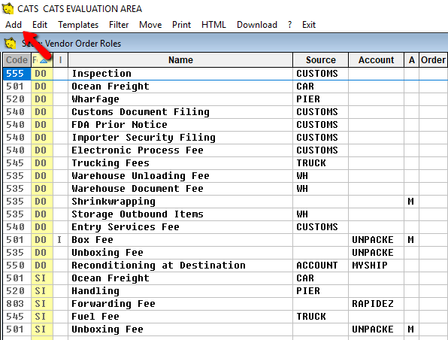Select Reconditioning at Destination row
The image size is (448, 340).
point(226,266)
